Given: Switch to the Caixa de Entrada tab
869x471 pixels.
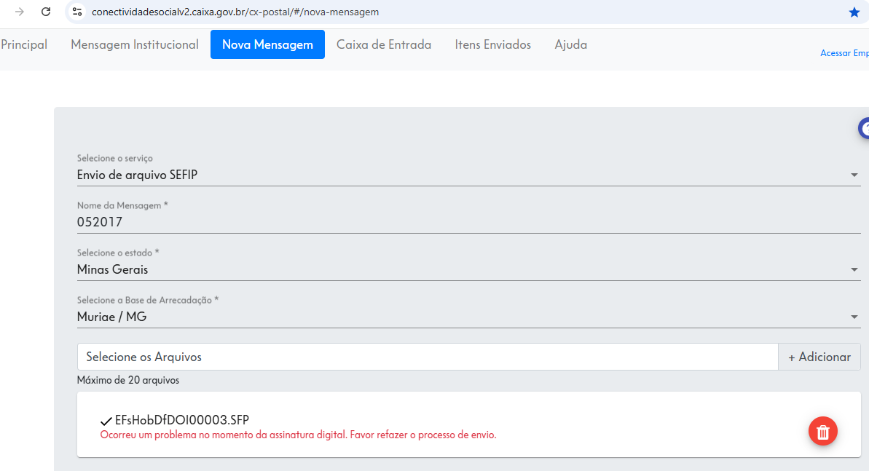Looking at the screenshot, I should [x=384, y=44].
